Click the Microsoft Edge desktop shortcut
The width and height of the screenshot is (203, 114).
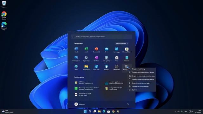tap(4, 26)
